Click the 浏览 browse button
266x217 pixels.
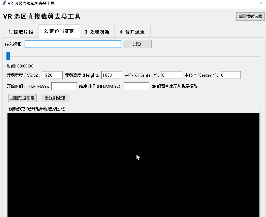coord(137,44)
